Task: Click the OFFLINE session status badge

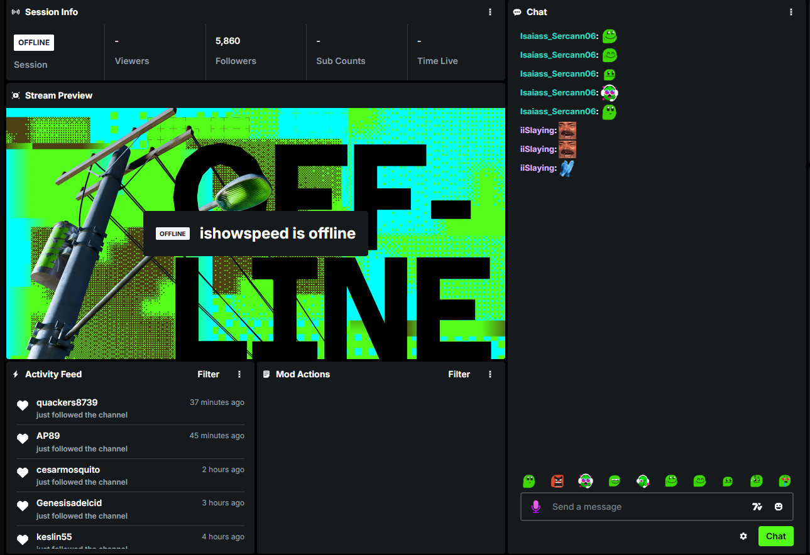Action: click(34, 43)
